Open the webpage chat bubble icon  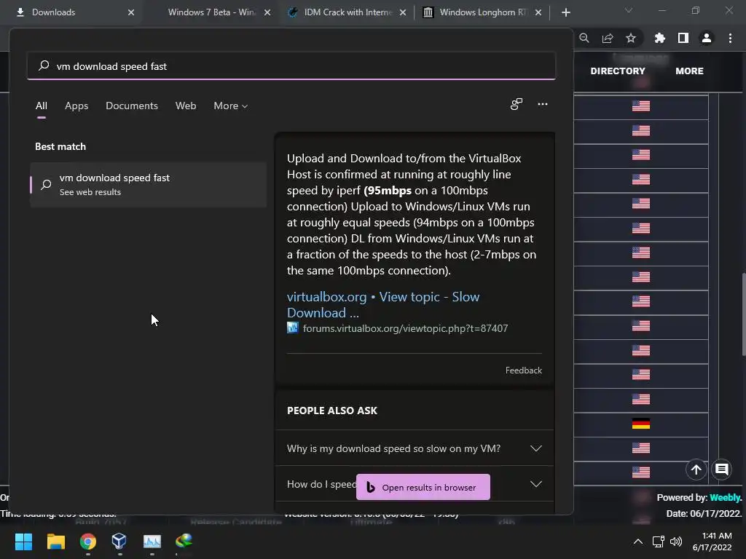coord(722,469)
